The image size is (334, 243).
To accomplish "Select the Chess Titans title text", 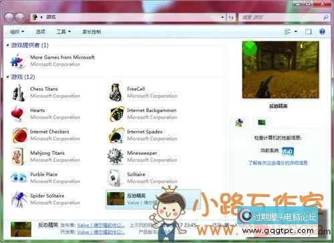I will (44, 89).
